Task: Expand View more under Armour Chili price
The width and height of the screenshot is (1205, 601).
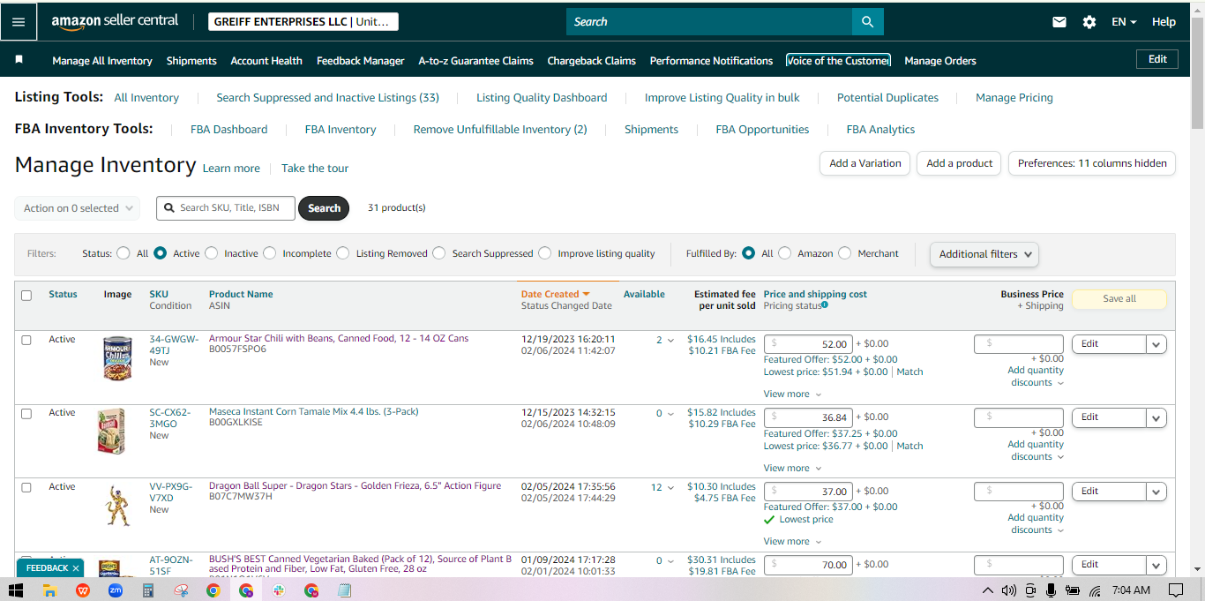Action: pos(792,394)
